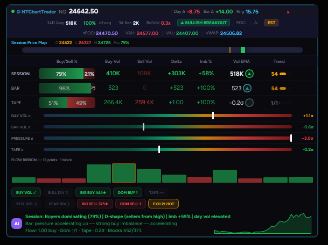
Task: Click the Tape sell volume 259.4K
Action: [x=144, y=102]
